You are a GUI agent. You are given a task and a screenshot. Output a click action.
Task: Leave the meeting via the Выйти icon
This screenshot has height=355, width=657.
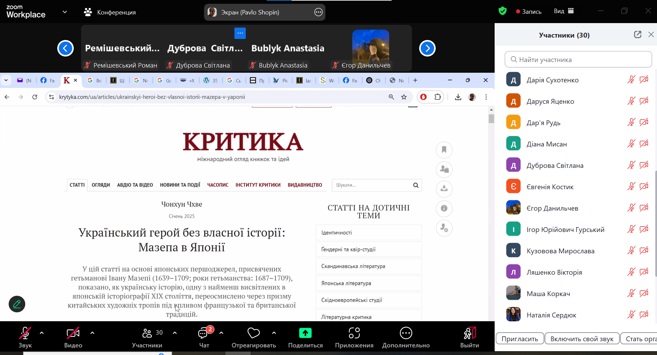point(469,333)
